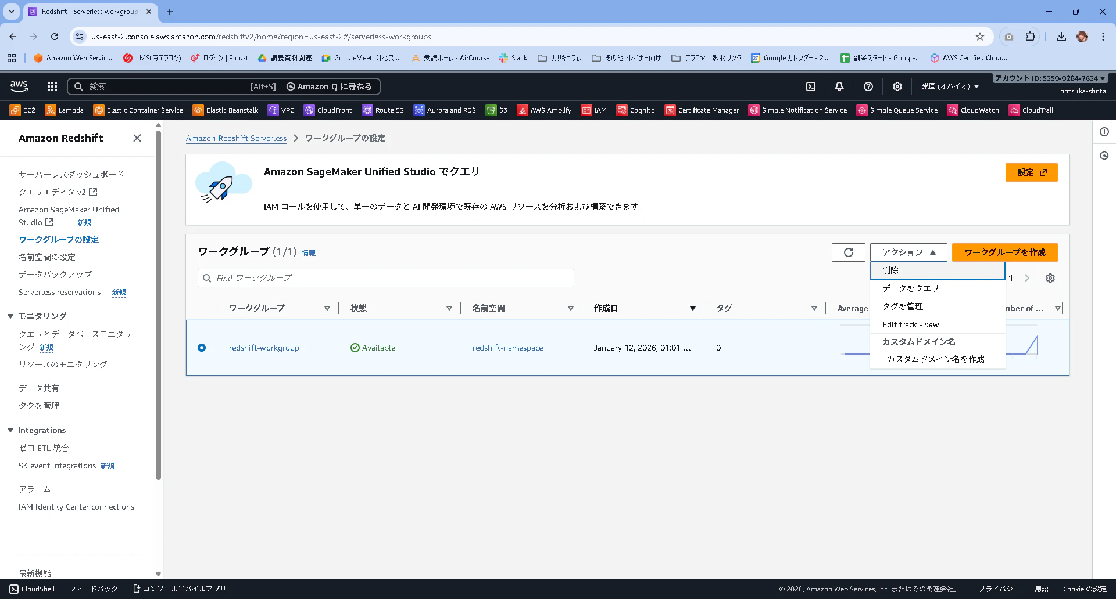Open EC2 service shortcut
The width and height of the screenshot is (1116, 599).
pos(23,110)
